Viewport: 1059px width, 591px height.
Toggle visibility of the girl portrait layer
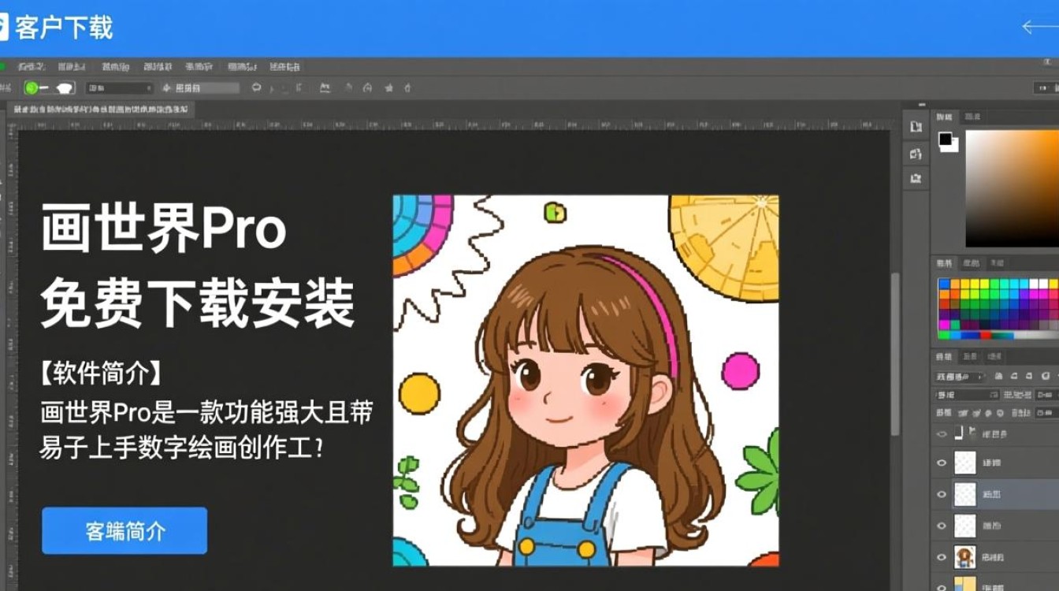pos(941,556)
